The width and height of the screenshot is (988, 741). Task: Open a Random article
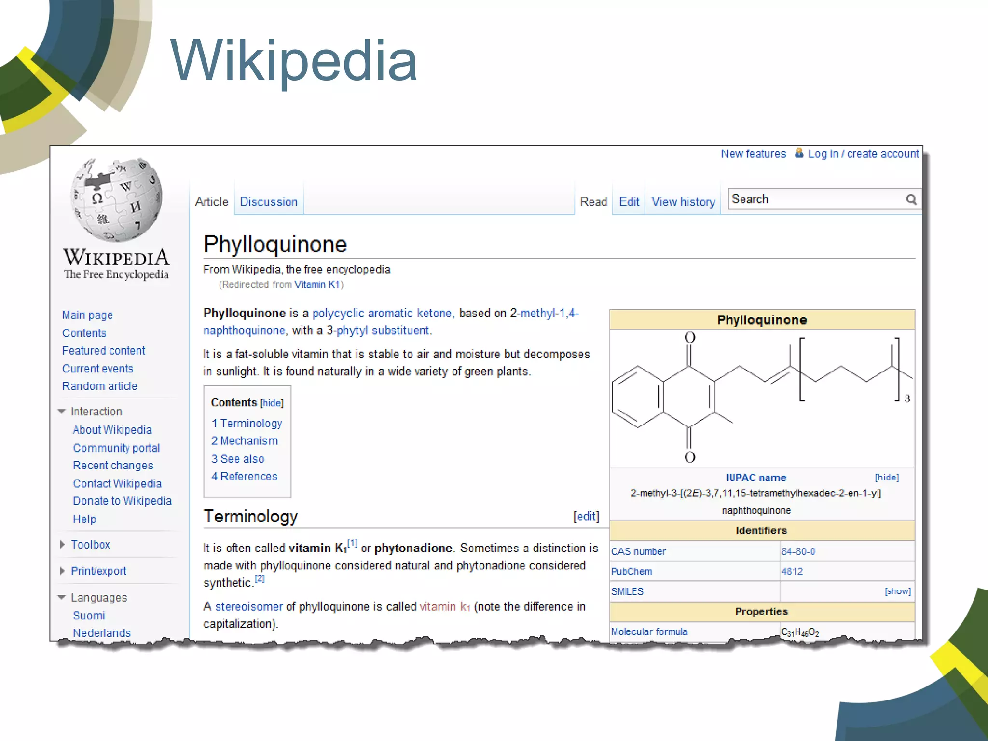click(99, 386)
